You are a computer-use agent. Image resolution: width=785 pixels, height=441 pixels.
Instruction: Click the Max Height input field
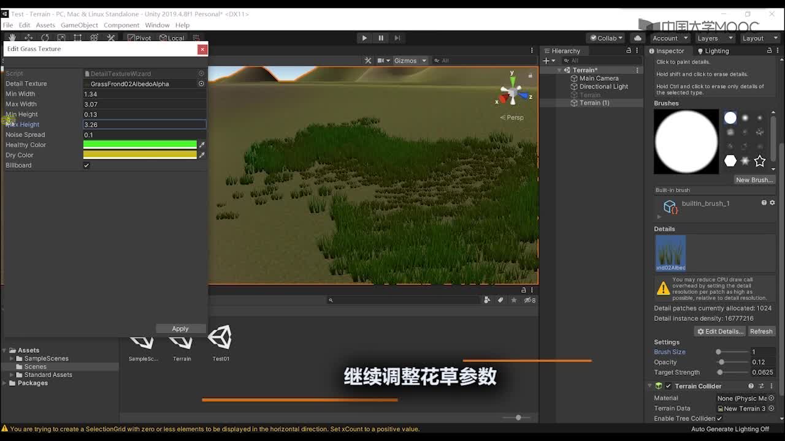tap(144, 124)
